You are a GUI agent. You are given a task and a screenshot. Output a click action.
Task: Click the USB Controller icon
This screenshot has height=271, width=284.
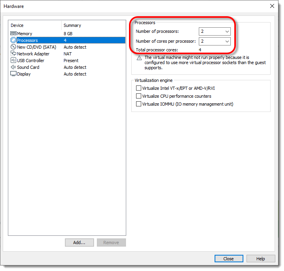13,60
